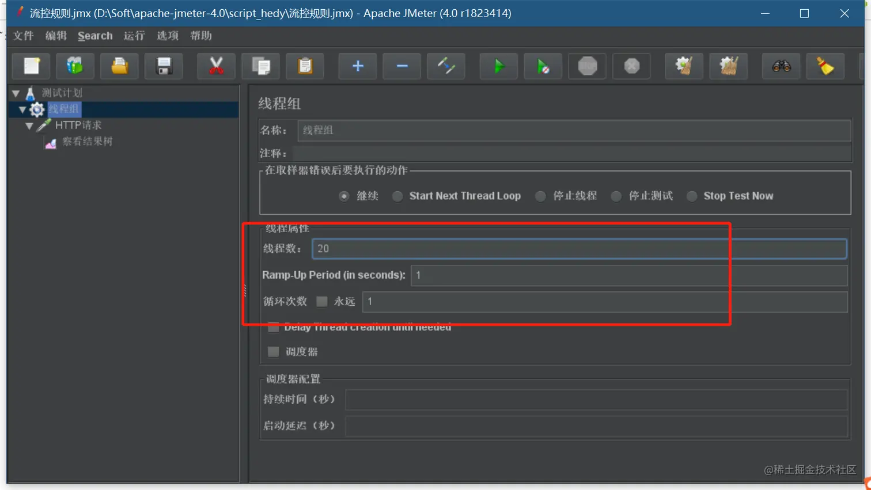Click the Open file folder icon
871x490 pixels.
[x=120, y=66]
